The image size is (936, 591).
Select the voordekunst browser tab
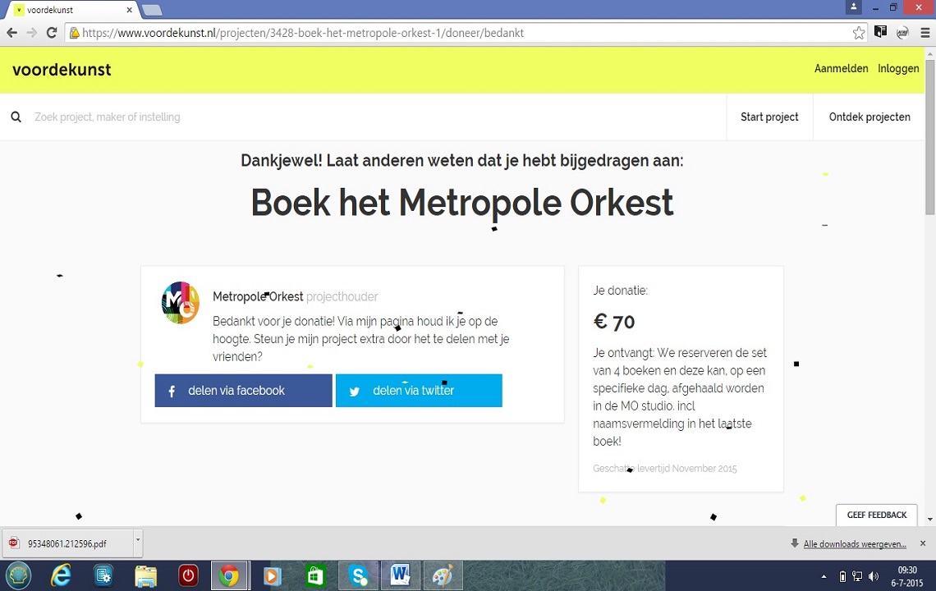click(71, 10)
